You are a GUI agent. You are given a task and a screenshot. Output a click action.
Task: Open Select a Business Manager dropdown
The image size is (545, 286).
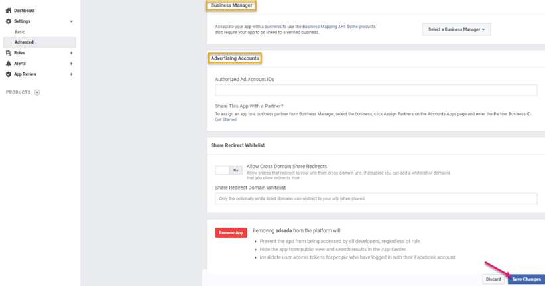456,29
